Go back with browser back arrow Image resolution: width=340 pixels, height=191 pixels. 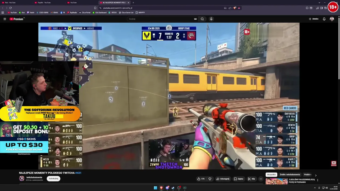point(3,8)
